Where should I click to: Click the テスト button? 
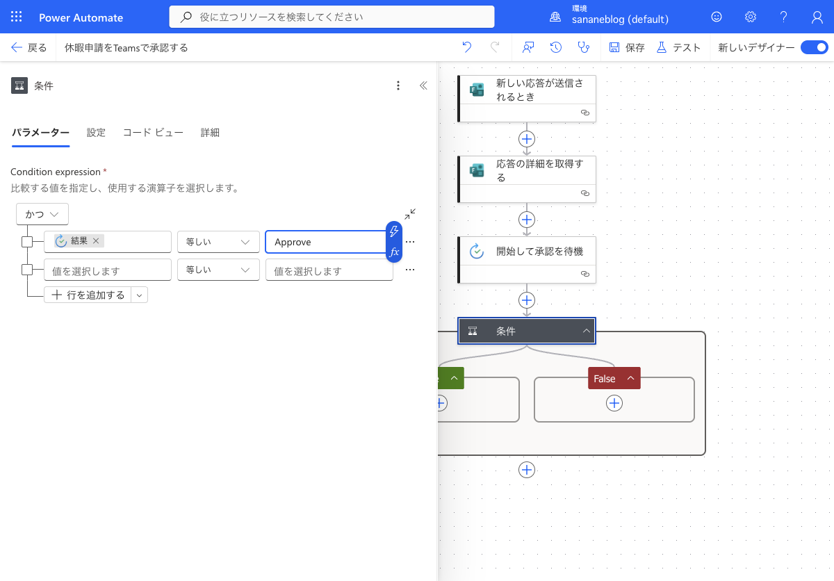(x=678, y=47)
